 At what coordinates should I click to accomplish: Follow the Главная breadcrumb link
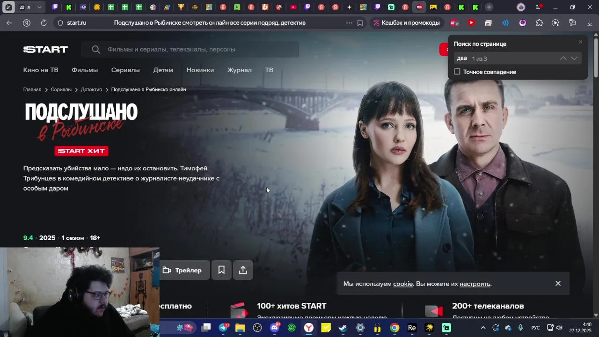[32, 89]
